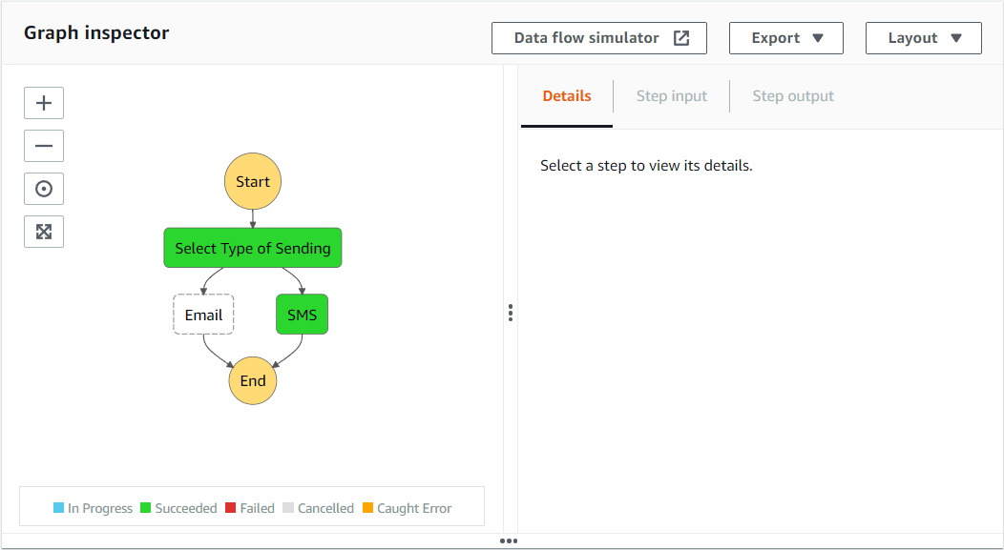
Task: Click 'Select a step to view its details.' text
Action: tap(646, 166)
